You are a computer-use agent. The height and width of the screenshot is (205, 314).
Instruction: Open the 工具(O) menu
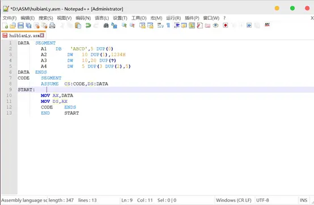[139, 18]
